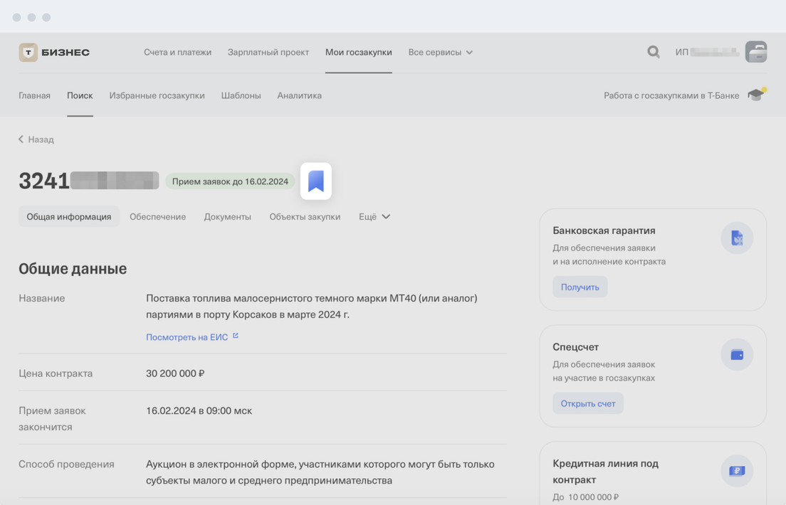The height and width of the screenshot is (505, 786).
Task: Switch to Объекты закупки tab
Action: (x=305, y=216)
